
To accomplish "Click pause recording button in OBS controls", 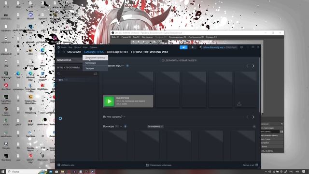I will (x=281, y=131).
